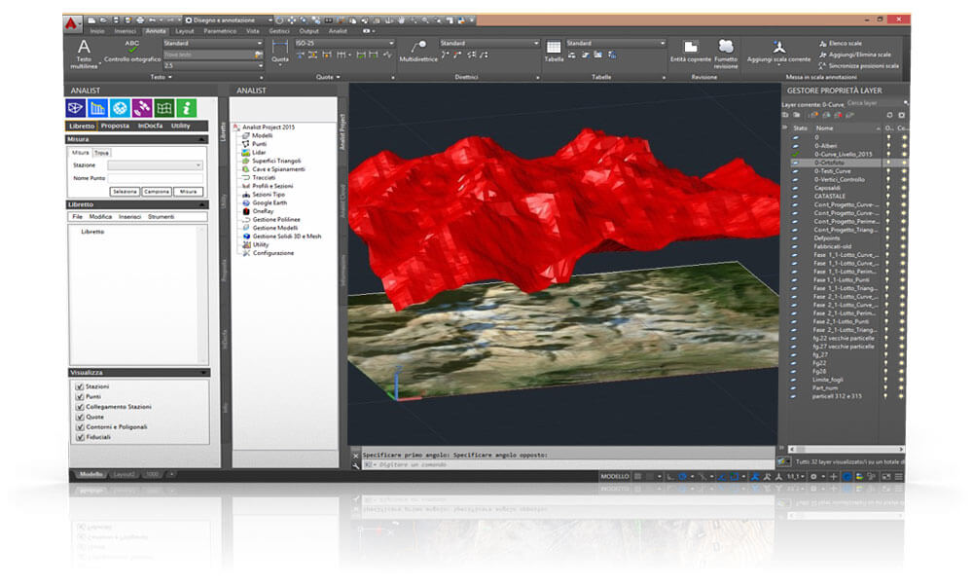This screenshot has height=586, width=973.
Task: Open Configurazione in the project tree
Action: [x=269, y=253]
